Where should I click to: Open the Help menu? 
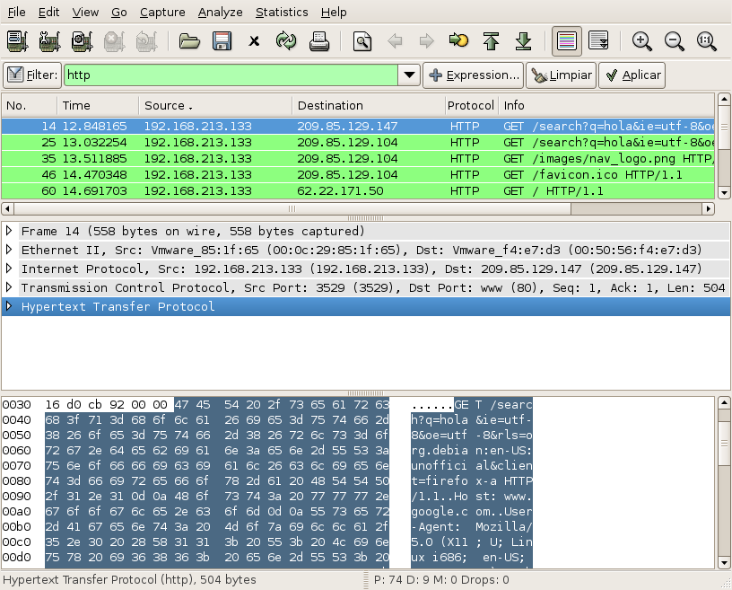pos(334,13)
